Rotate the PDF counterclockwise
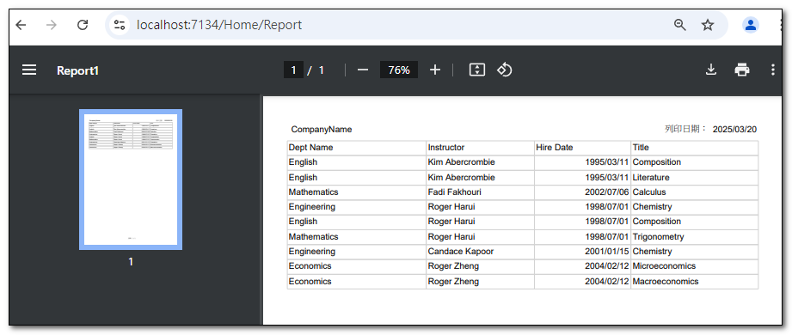The width and height of the screenshot is (792, 335). pyautogui.click(x=504, y=70)
